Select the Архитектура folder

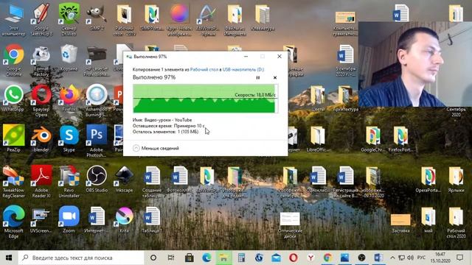click(x=346, y=99)
